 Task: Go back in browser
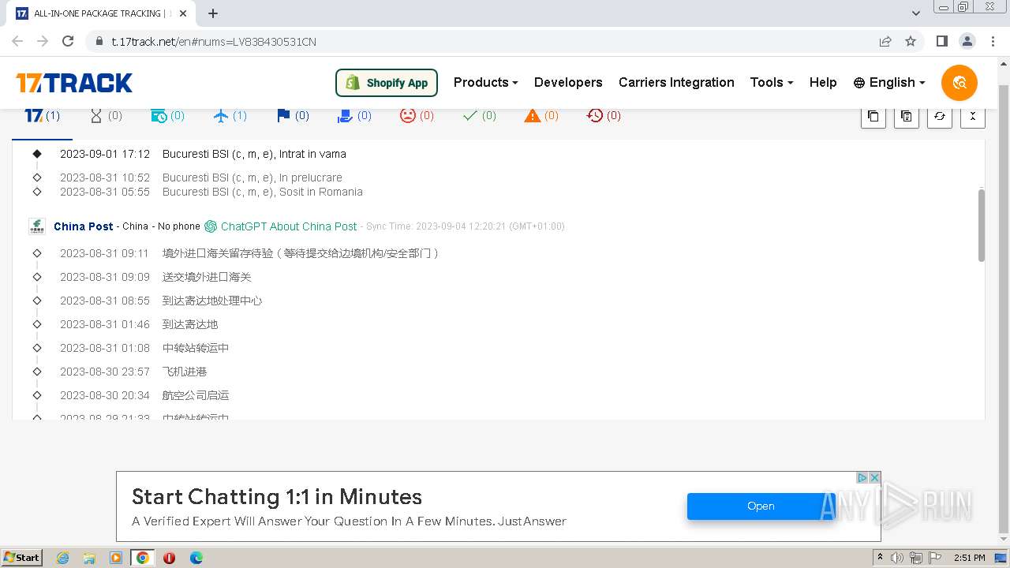[x=17, y=42]
